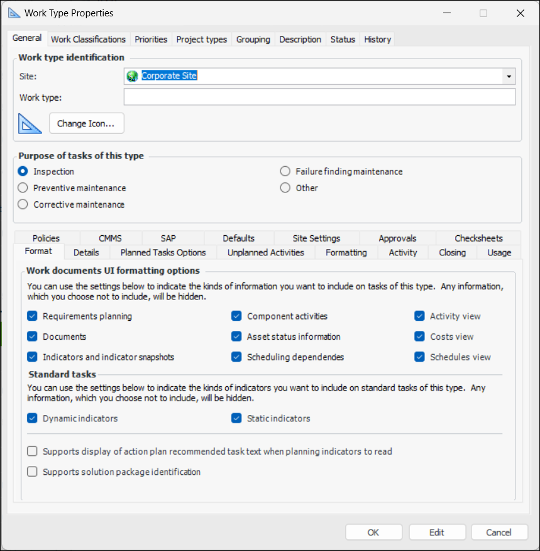540x551 pixels.
Task: Switch to the Work Classifications tab
Action: click(x=88, y=39)
